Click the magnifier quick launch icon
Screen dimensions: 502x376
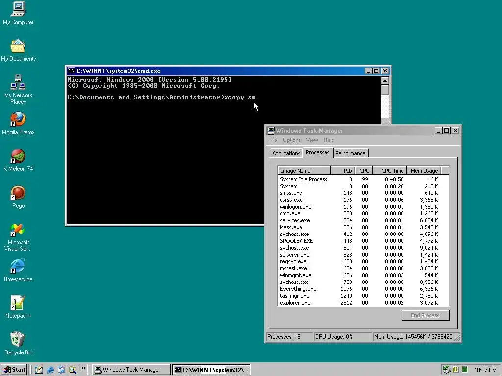(73, 370)
